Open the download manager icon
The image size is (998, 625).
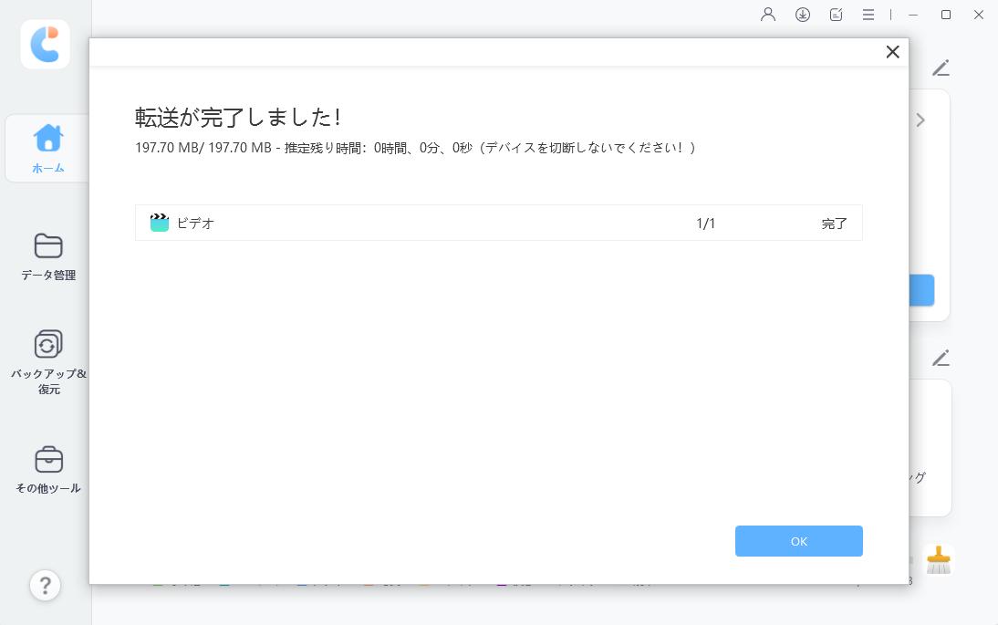(x=803, y=15)
